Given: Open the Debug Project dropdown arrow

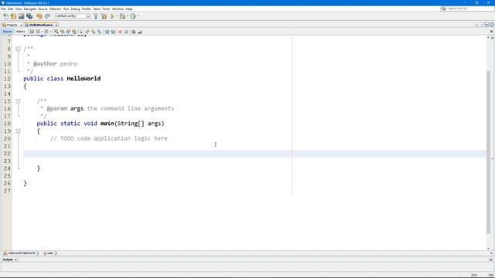Looking at the screenshot, I should point(128,16).
